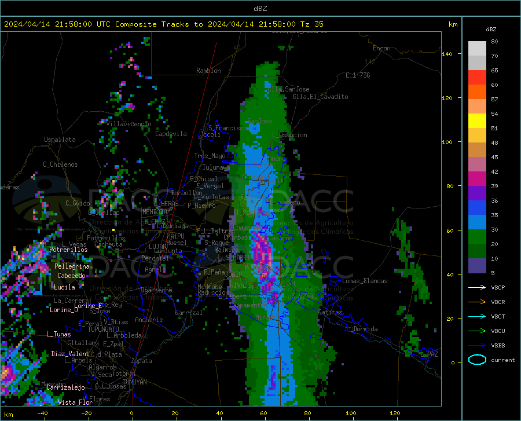Select the bright green 20-30 dBZ swatch
The width and height of the screenshot is (521, 421).
(477, 237)
